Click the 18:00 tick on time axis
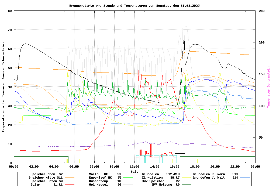Screen dimensions: 276x188 point(195,167)
